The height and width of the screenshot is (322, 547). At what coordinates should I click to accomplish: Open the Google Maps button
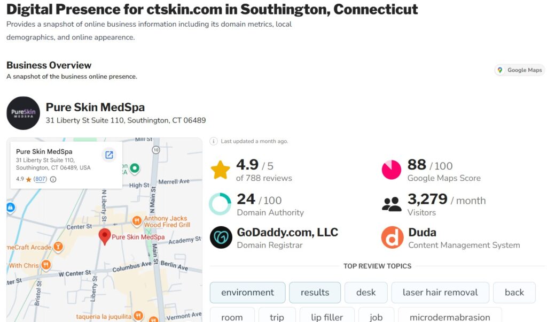[519, 70]
